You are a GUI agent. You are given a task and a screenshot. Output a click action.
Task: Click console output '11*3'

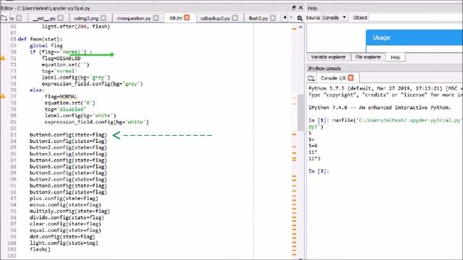[315, 159]
